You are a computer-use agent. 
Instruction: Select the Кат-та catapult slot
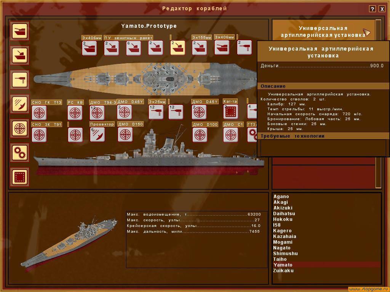tap(230, 112)
